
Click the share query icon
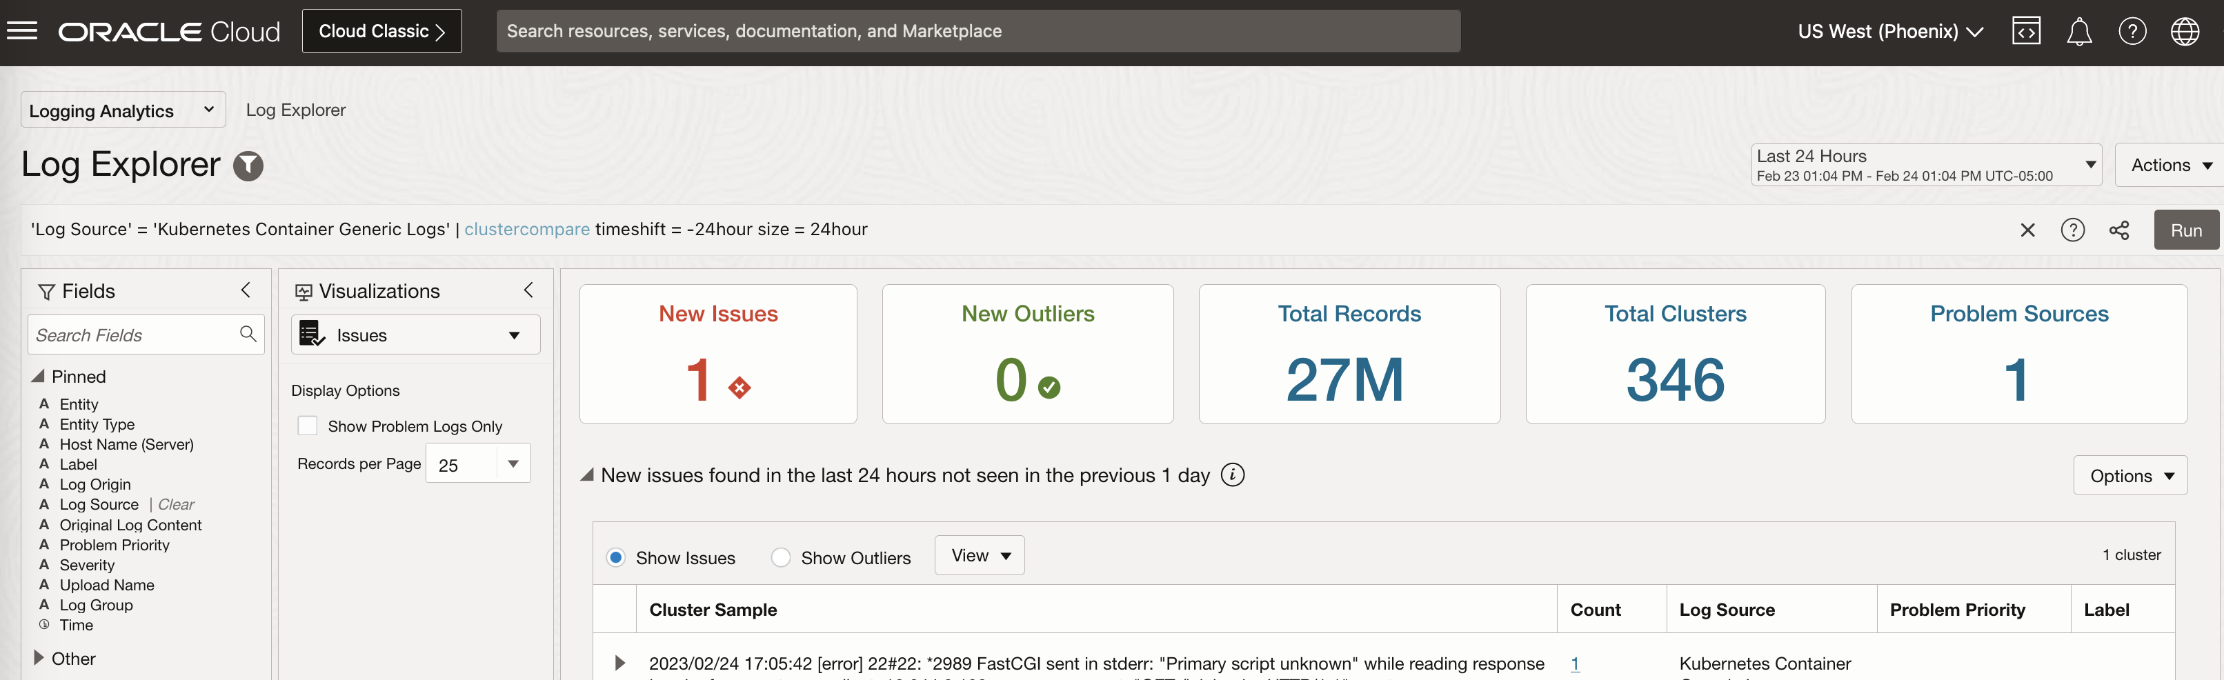(2118, 230)
